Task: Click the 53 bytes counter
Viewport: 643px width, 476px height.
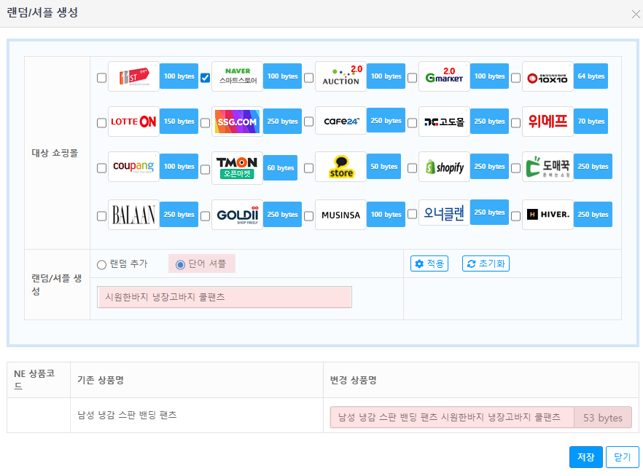Action: pos(603,418)
